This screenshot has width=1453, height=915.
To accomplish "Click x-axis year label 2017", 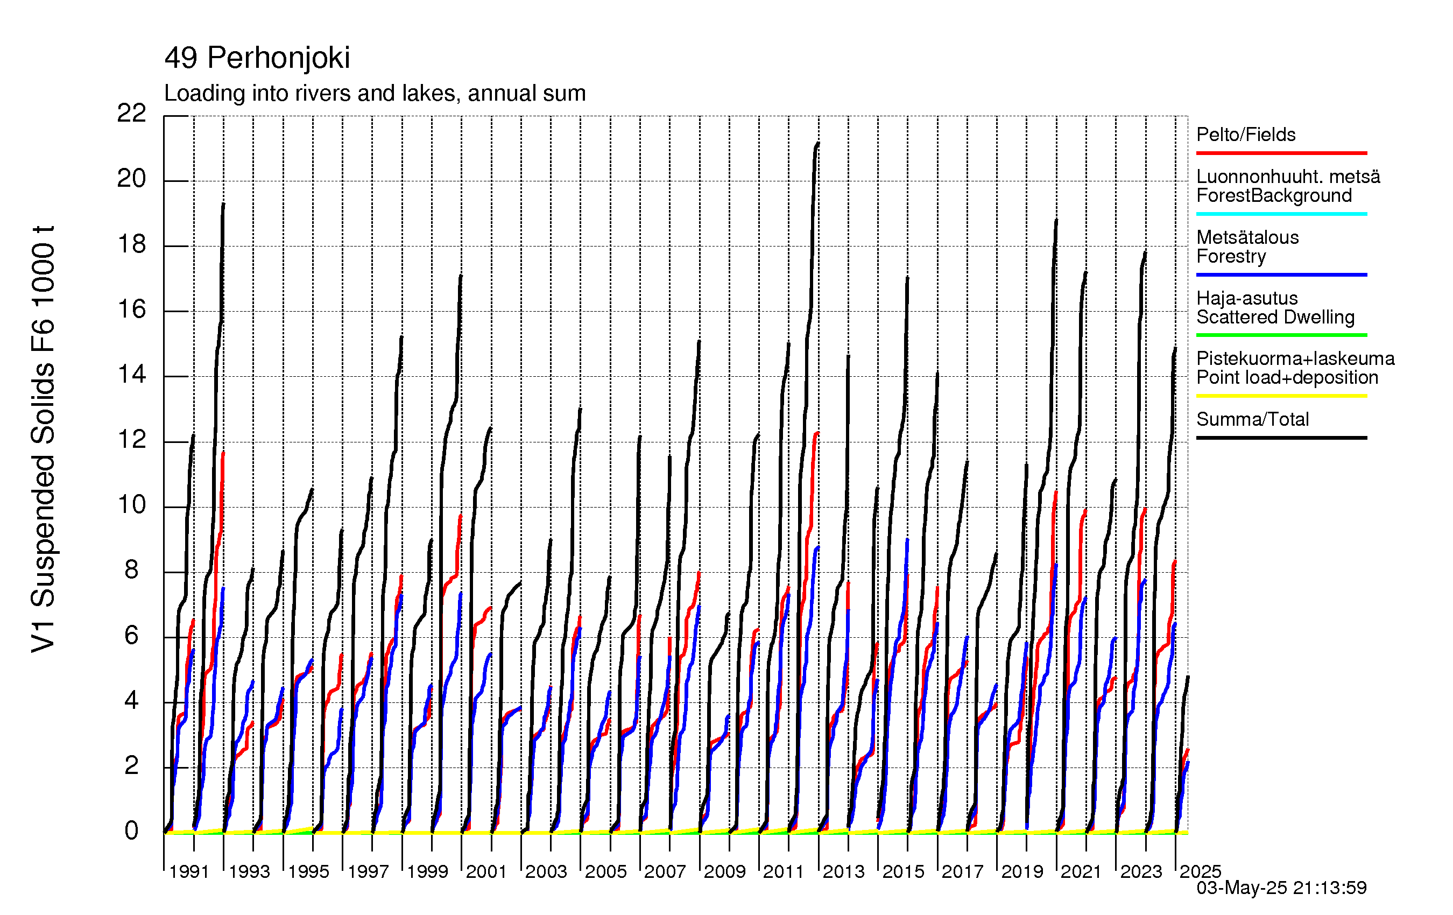I will coord(962,871).
